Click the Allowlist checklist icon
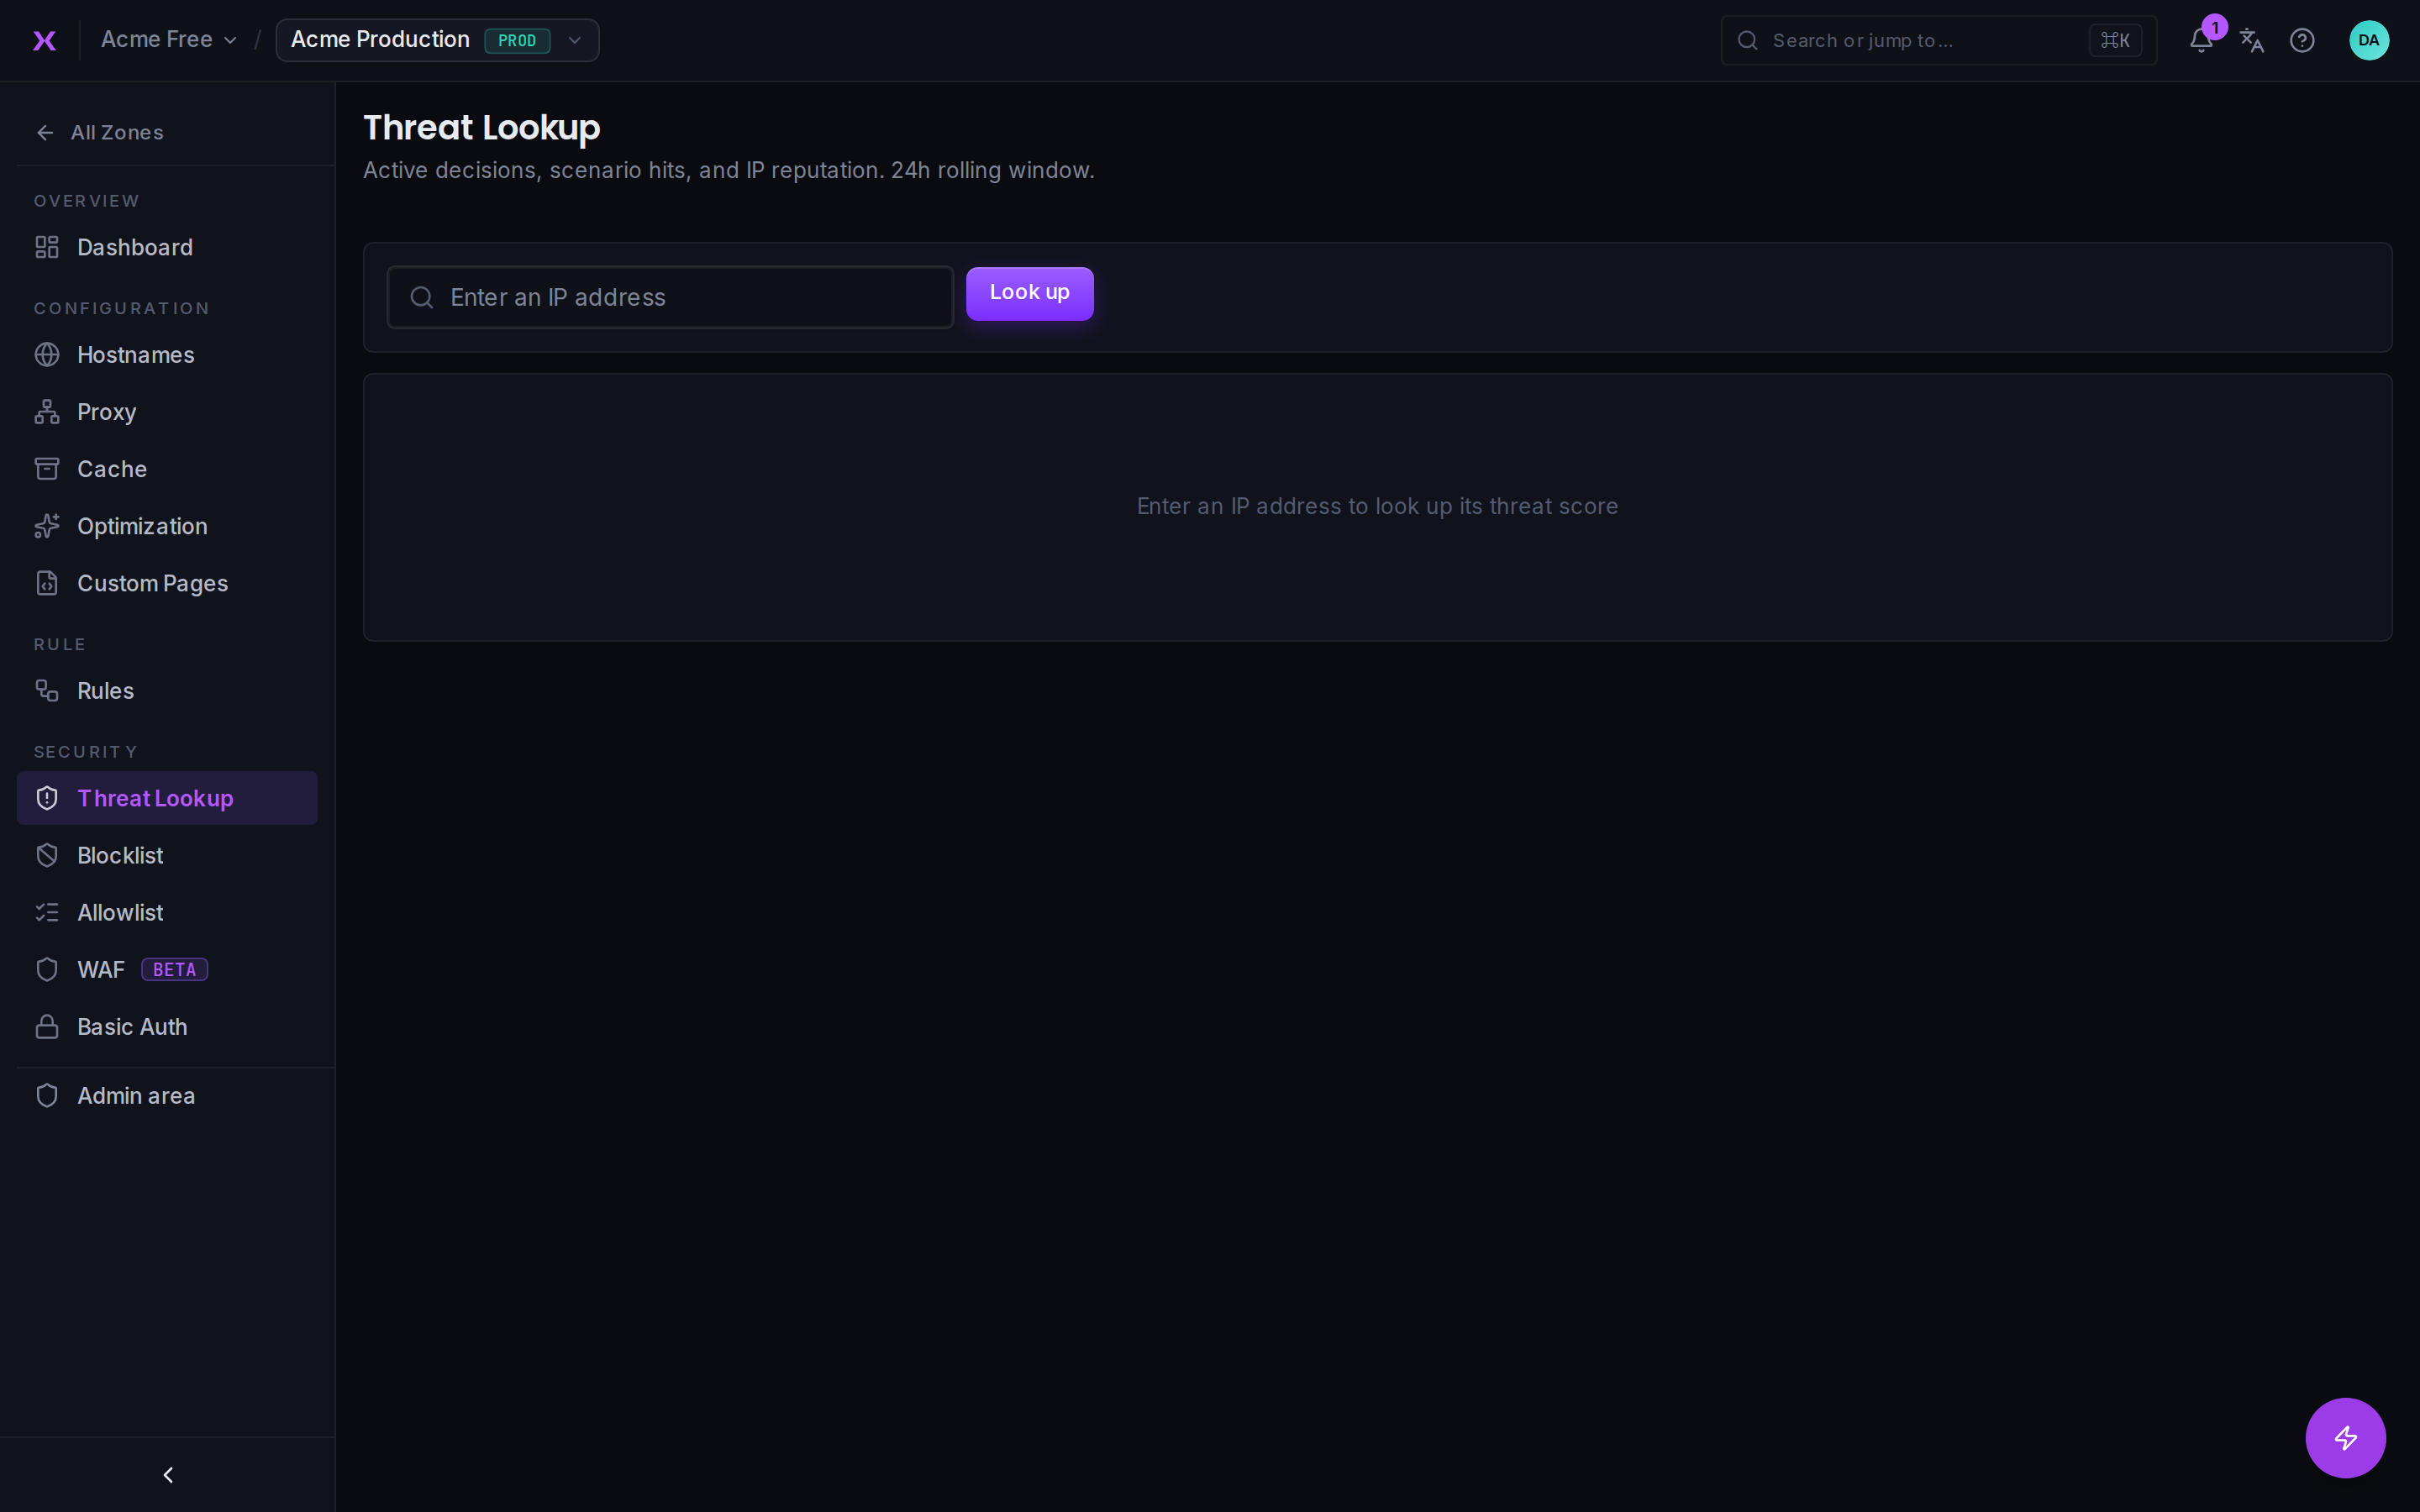 coord(47,912)
